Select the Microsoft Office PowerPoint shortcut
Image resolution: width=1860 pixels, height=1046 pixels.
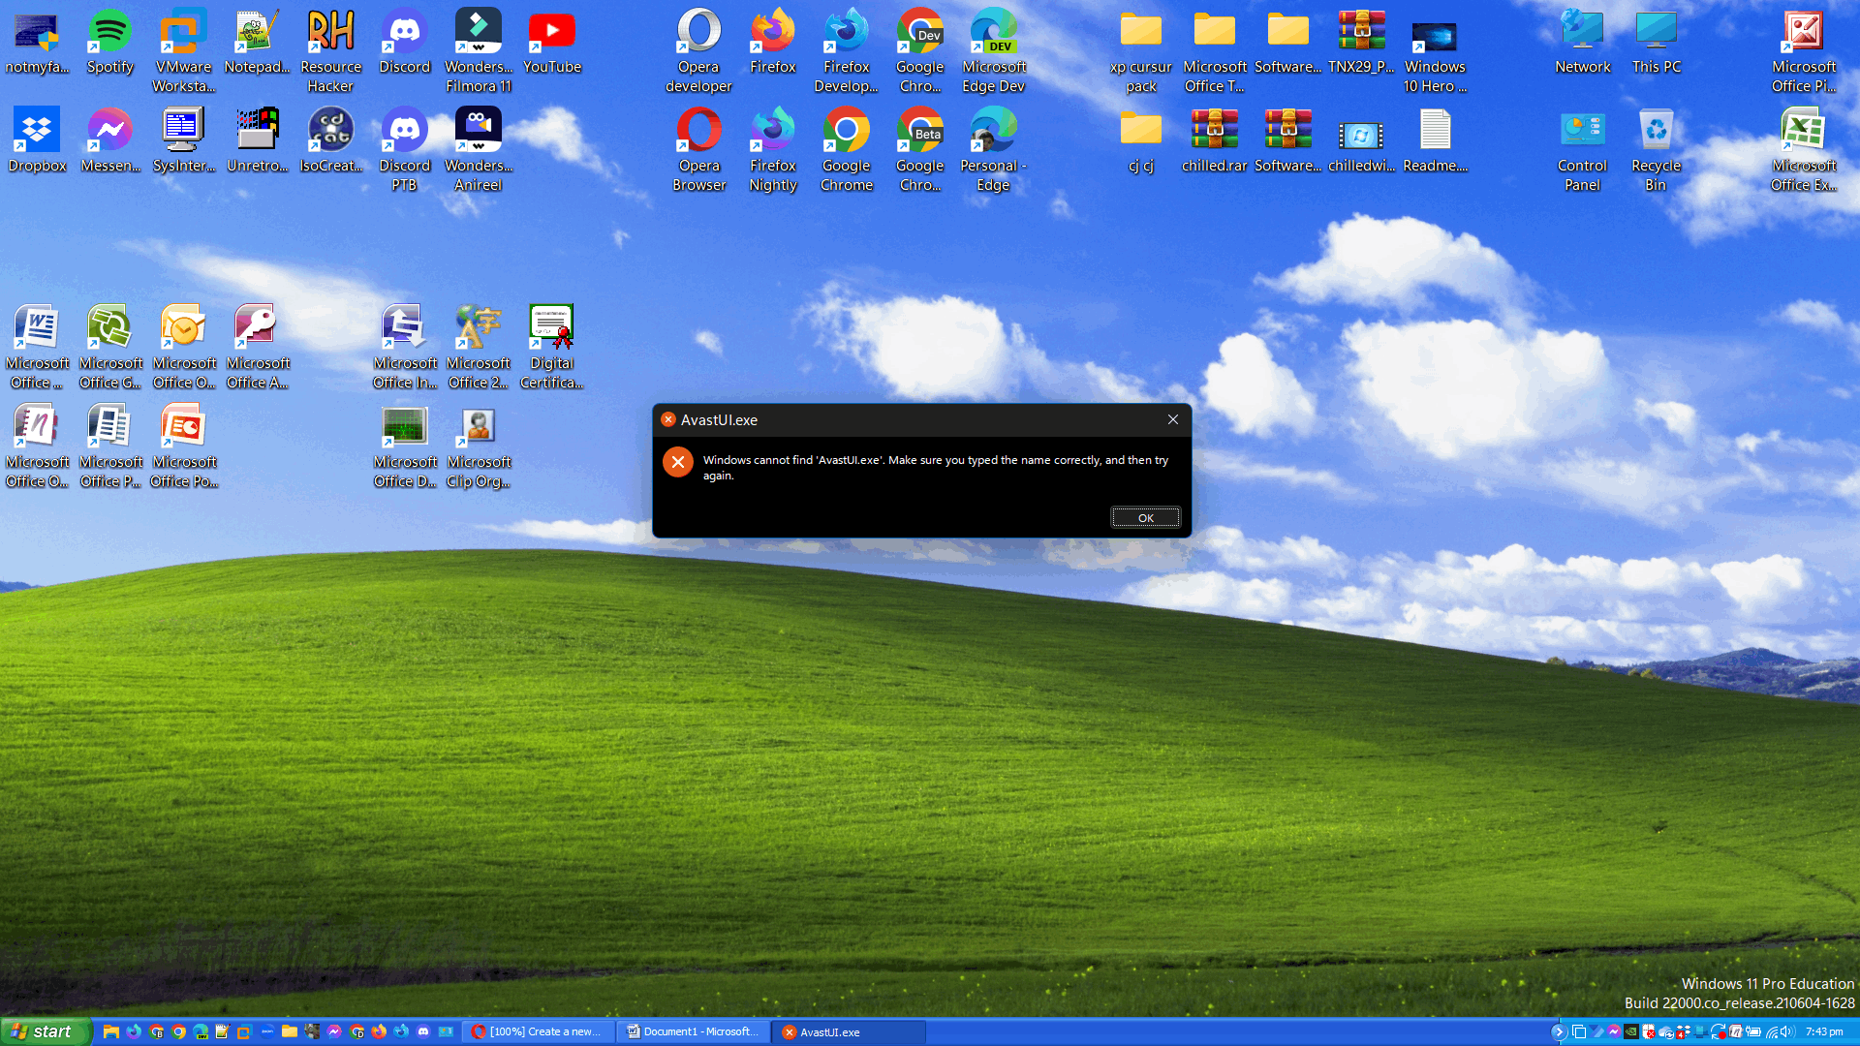point(184,446)
